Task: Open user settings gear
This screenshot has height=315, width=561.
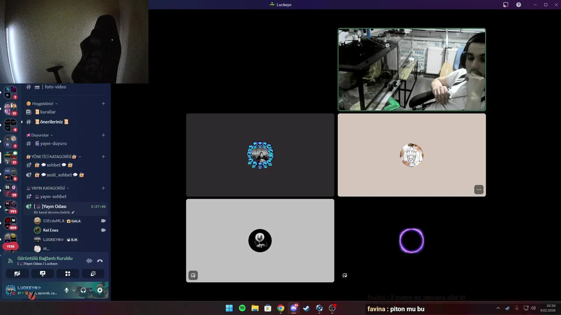Action: click(x=100, y=290)
